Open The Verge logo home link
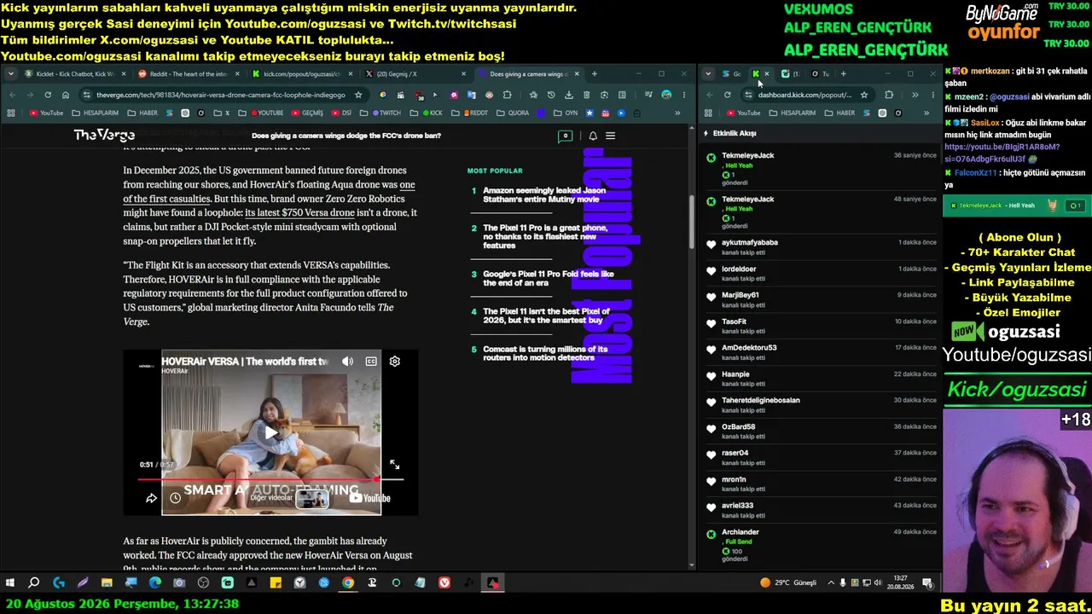Viewport: 1092px width, 614px height. 104,136
